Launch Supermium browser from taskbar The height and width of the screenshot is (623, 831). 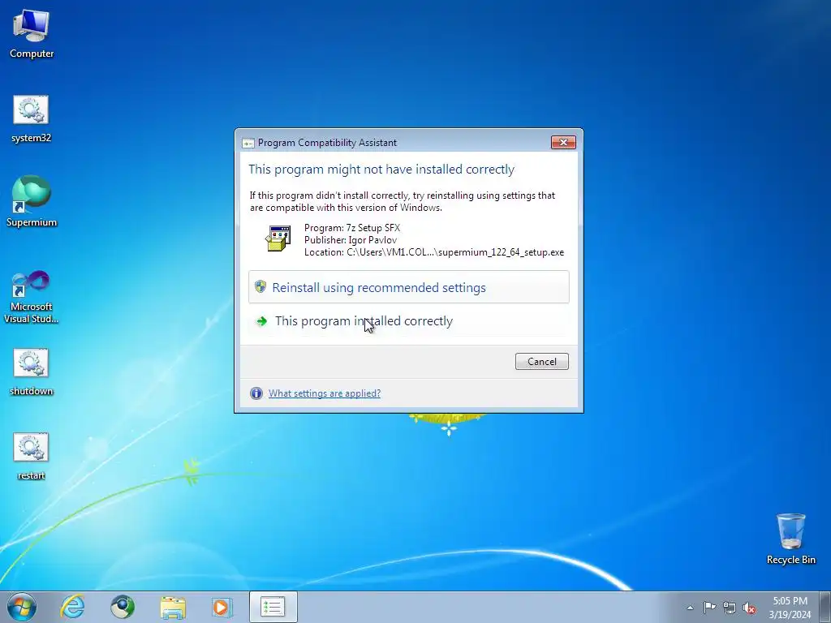[123, 607]
